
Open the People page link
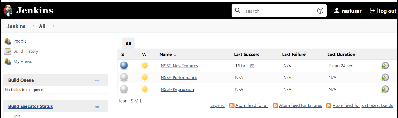point(20,41)
